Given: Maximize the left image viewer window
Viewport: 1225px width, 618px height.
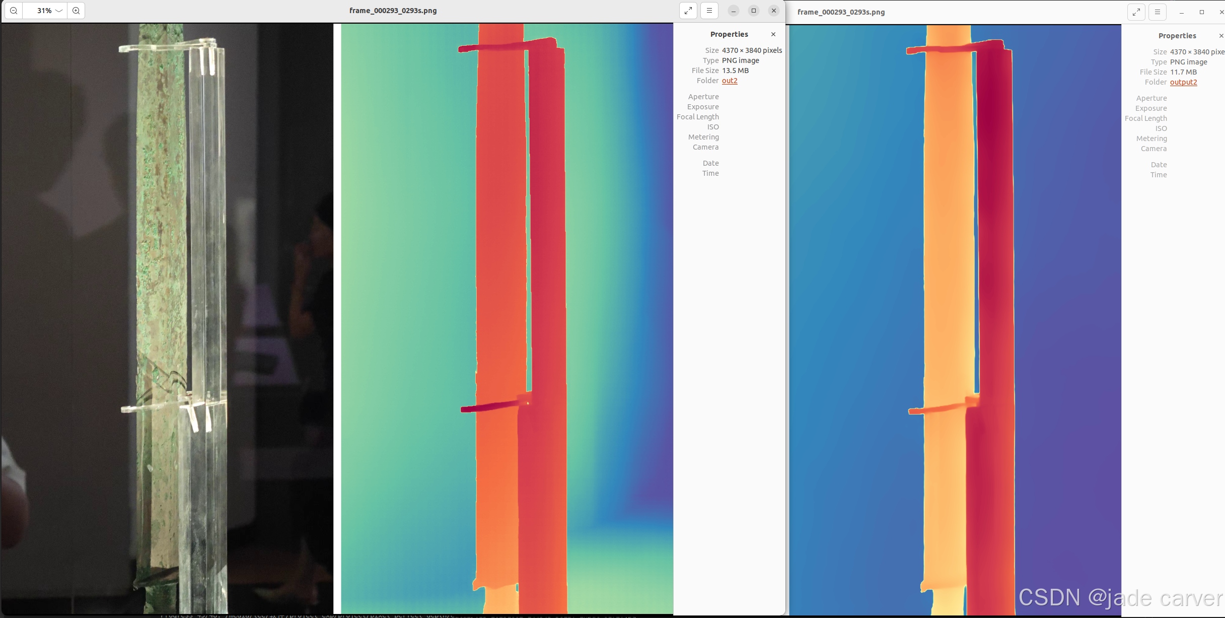Looking at the screenshot, I should pos(754,11).
